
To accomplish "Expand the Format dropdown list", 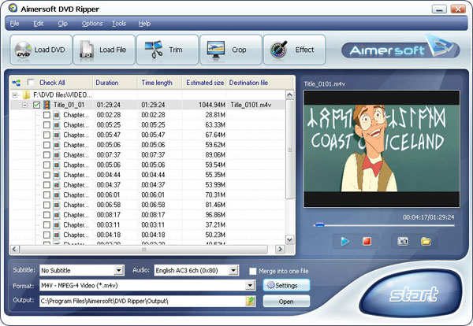I will [251, 286].
